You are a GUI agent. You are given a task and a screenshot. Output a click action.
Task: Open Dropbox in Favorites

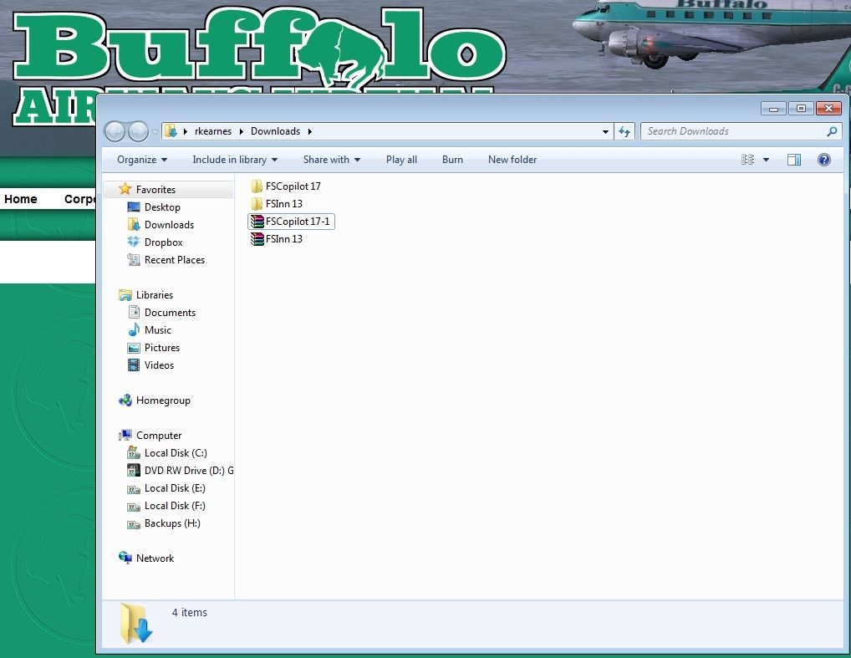click(x=163, y=242)
